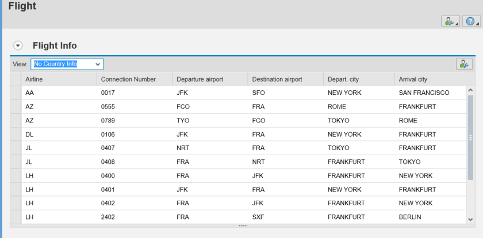
Task: Click the vertical scrollbar thumb
Action: pos(470,138)
